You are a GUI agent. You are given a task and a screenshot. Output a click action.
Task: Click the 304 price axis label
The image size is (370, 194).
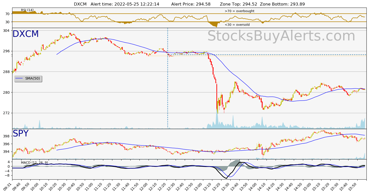coord(7,31)
